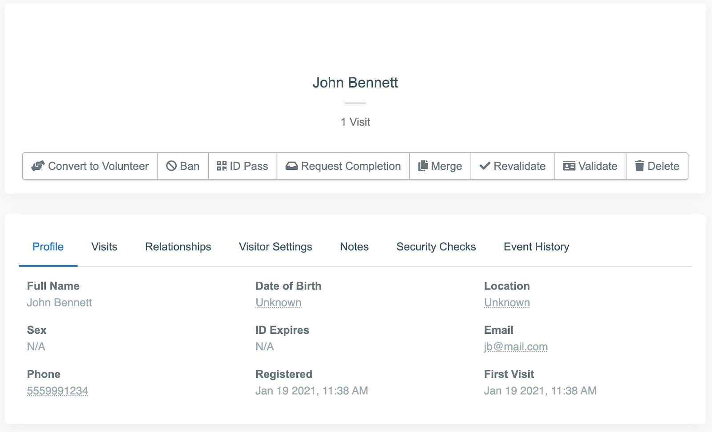View the Event History tab
Viewport: 712px width, 432px height.
pyautogui.click(x=536, y=247)
